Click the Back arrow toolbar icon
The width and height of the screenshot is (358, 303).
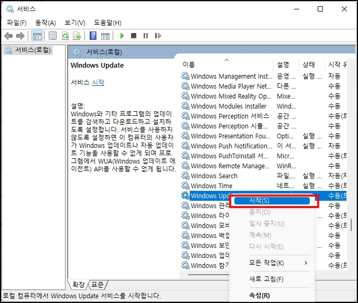click(8, 36)
